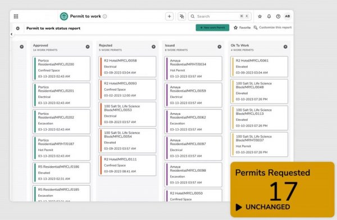
Task: Open R2 Hotel/MP/CL/0111 card
Action: coord(127,165)
